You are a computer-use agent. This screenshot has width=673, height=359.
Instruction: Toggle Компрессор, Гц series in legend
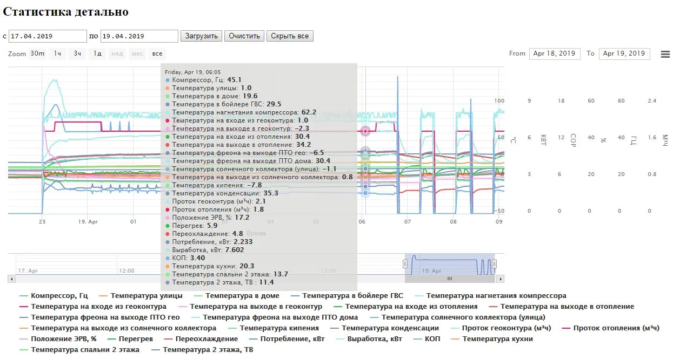click(x=54, y=296)
